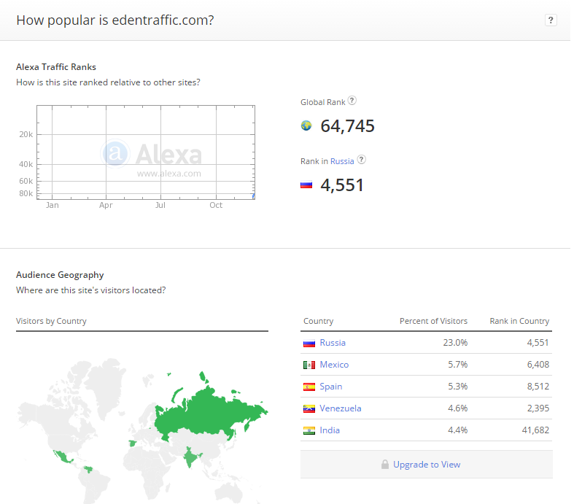
Task: Click the help question mark in header
Action: 551,20
